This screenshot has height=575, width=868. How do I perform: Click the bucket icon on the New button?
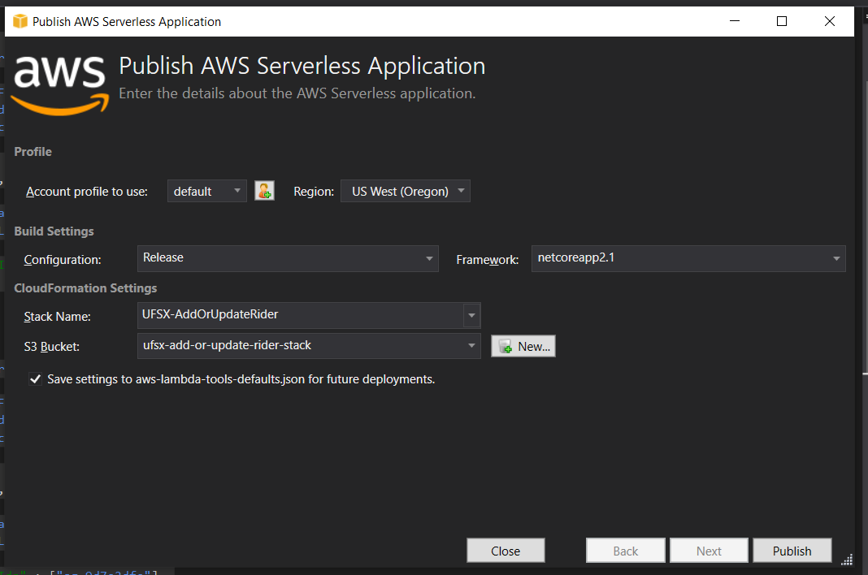(506, 345)
